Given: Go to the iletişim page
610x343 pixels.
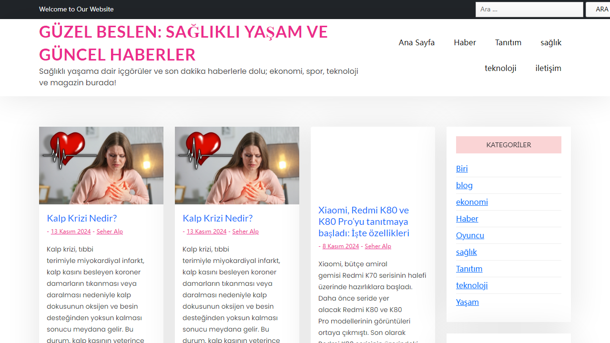Looking at the screenshot, I should [548, 68].
